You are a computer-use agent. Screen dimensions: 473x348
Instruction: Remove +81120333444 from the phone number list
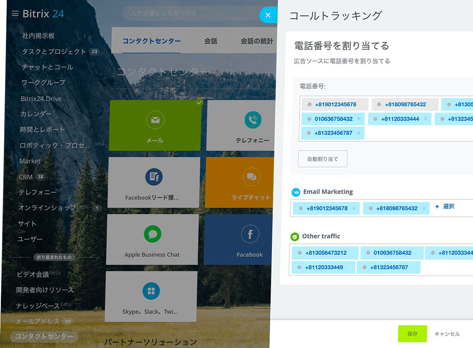click(426, 119)
